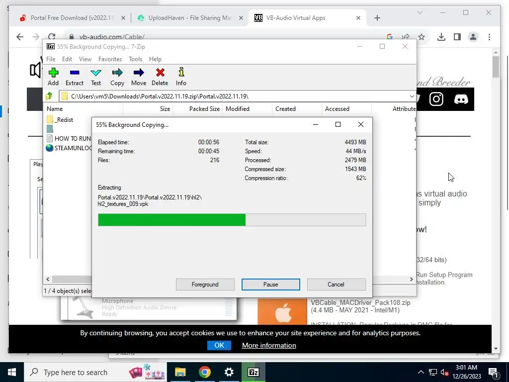Focus the Windows taskbar search box
Screen dimensions: 509x382
pyautogui.click(x=95, y=372)
